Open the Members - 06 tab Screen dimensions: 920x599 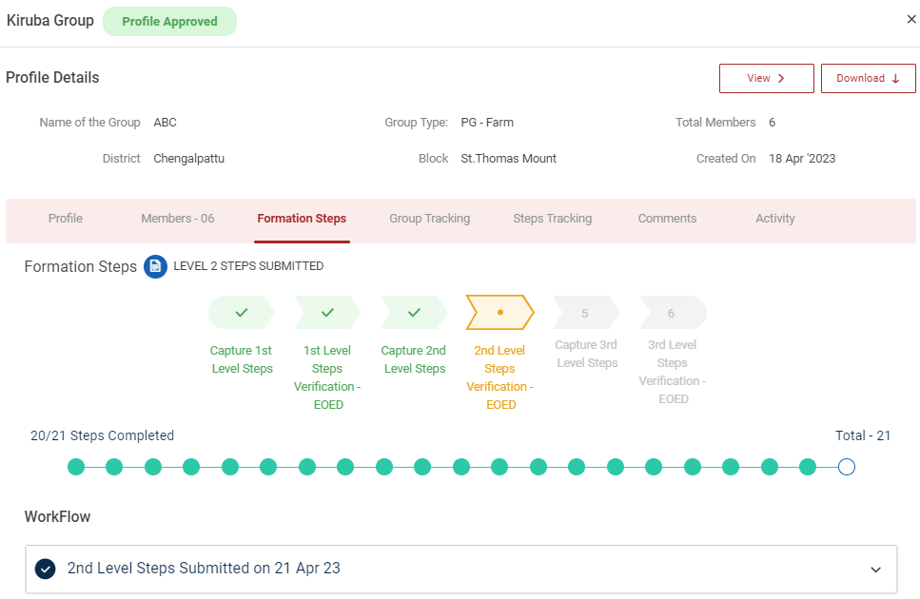click(x=178, y=219)
